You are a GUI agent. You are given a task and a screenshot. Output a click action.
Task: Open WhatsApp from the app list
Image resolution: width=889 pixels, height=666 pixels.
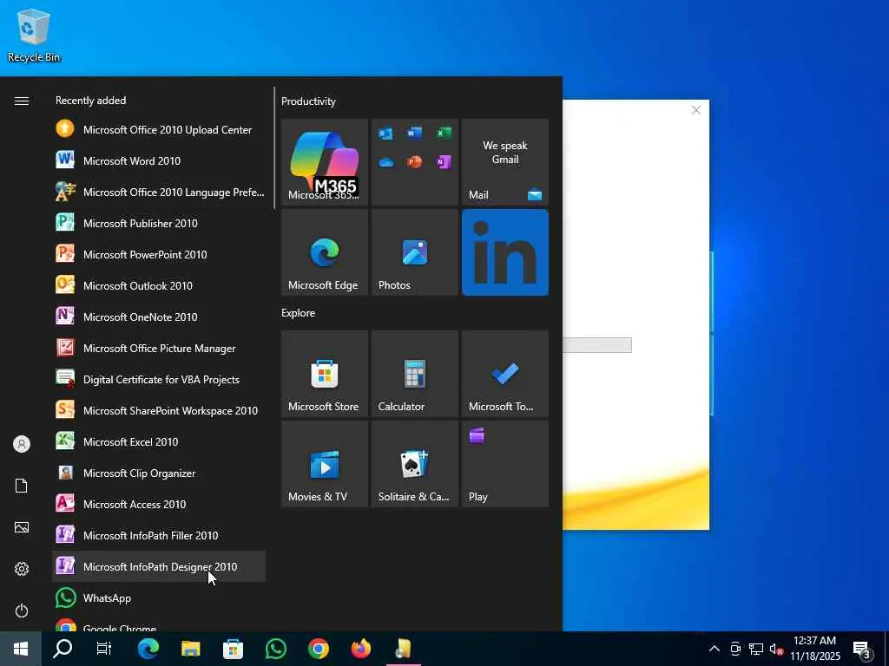tap(159, 597)
